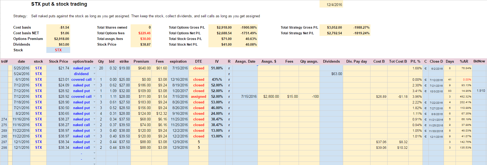The image size is (487, 165).
Task: Select the $15.00 assignment fees cell
Action: [289, 96]
